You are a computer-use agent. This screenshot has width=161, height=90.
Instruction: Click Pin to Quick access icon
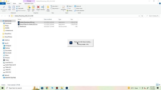pos(4,7)
